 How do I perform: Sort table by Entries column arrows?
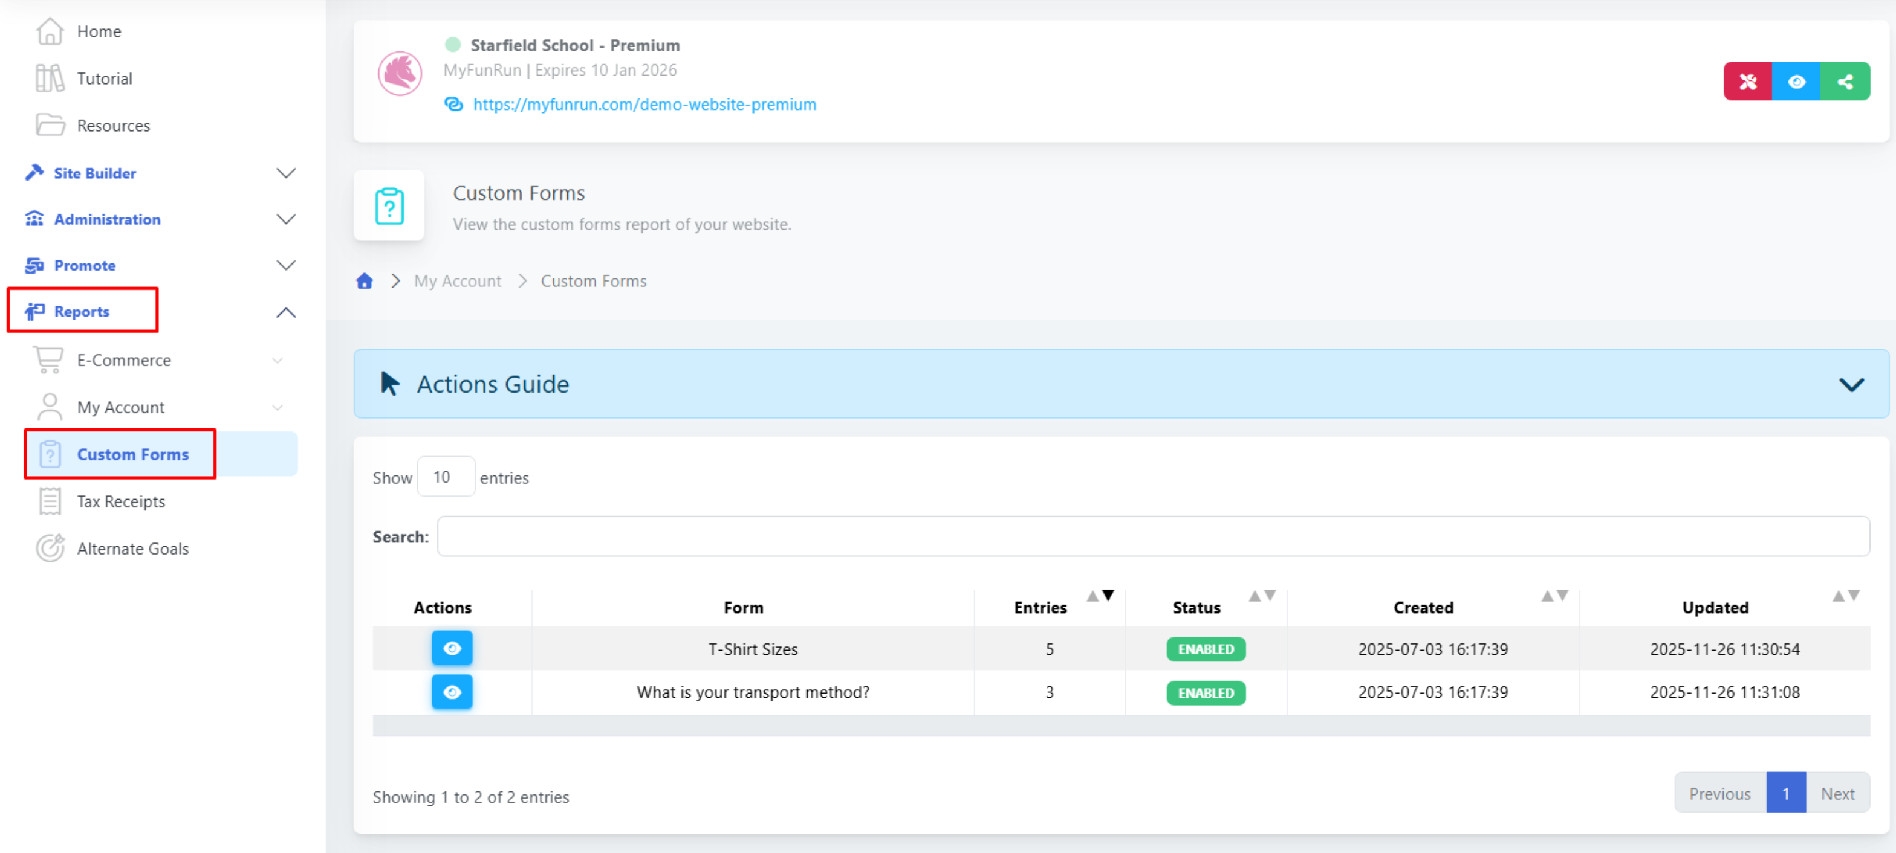pos(1100,596)
